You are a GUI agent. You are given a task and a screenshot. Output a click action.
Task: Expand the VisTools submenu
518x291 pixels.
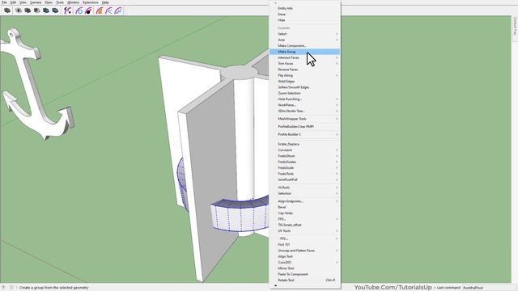(304, 188)
